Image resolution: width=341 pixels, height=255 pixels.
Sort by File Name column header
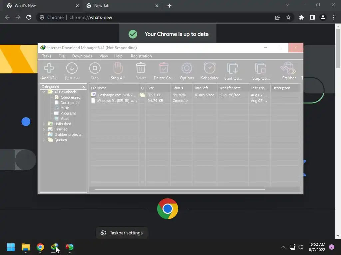[x=114, y=88]
